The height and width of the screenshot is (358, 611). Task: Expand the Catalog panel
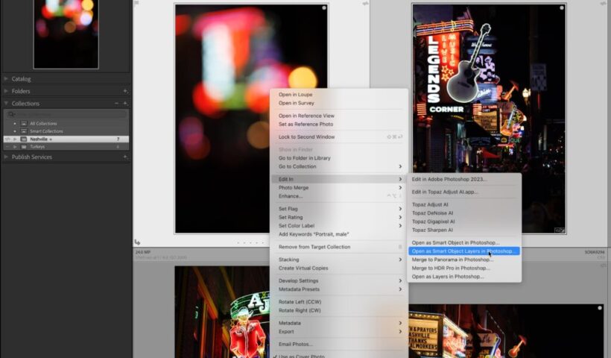click(x=7, y=79)
